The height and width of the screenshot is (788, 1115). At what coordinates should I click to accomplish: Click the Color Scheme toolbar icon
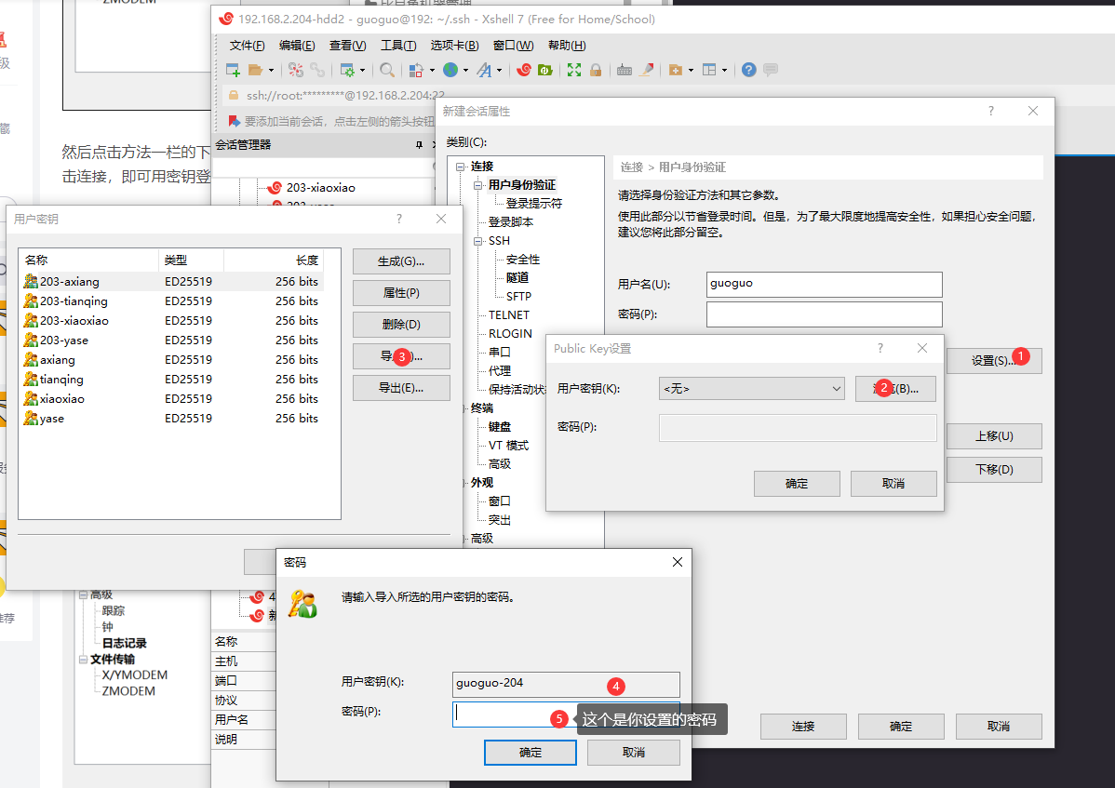tap(417, 70)
